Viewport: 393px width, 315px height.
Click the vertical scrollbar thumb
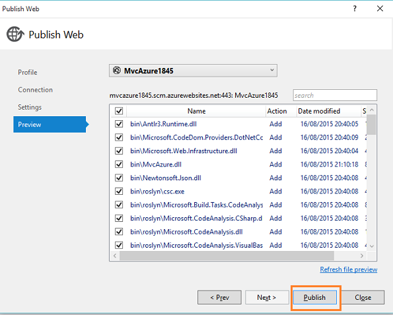(371, 125)
